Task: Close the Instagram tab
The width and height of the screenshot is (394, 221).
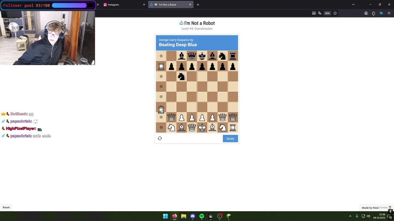Action: pos(144,5)
